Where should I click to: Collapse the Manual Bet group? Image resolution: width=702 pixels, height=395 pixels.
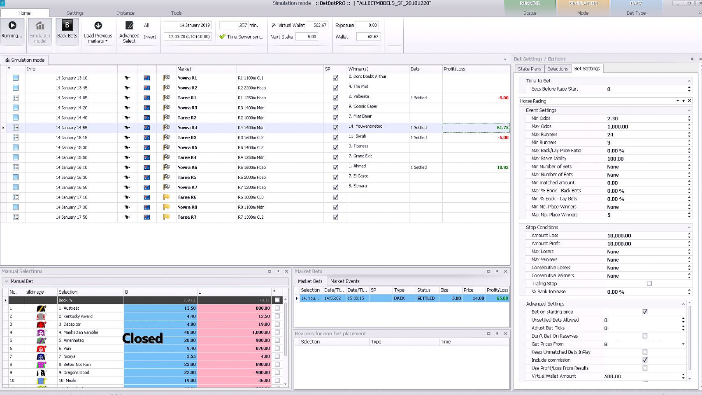coord(6,281)
